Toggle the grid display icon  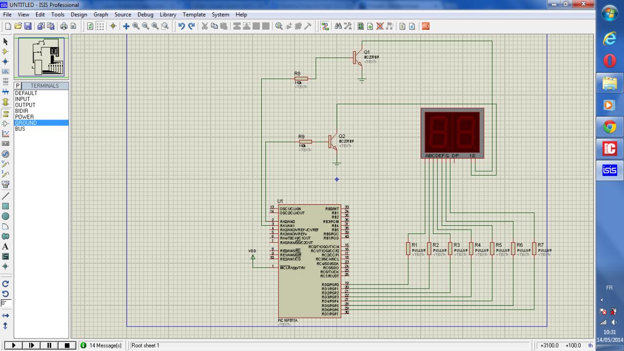(x=100, y=26)
